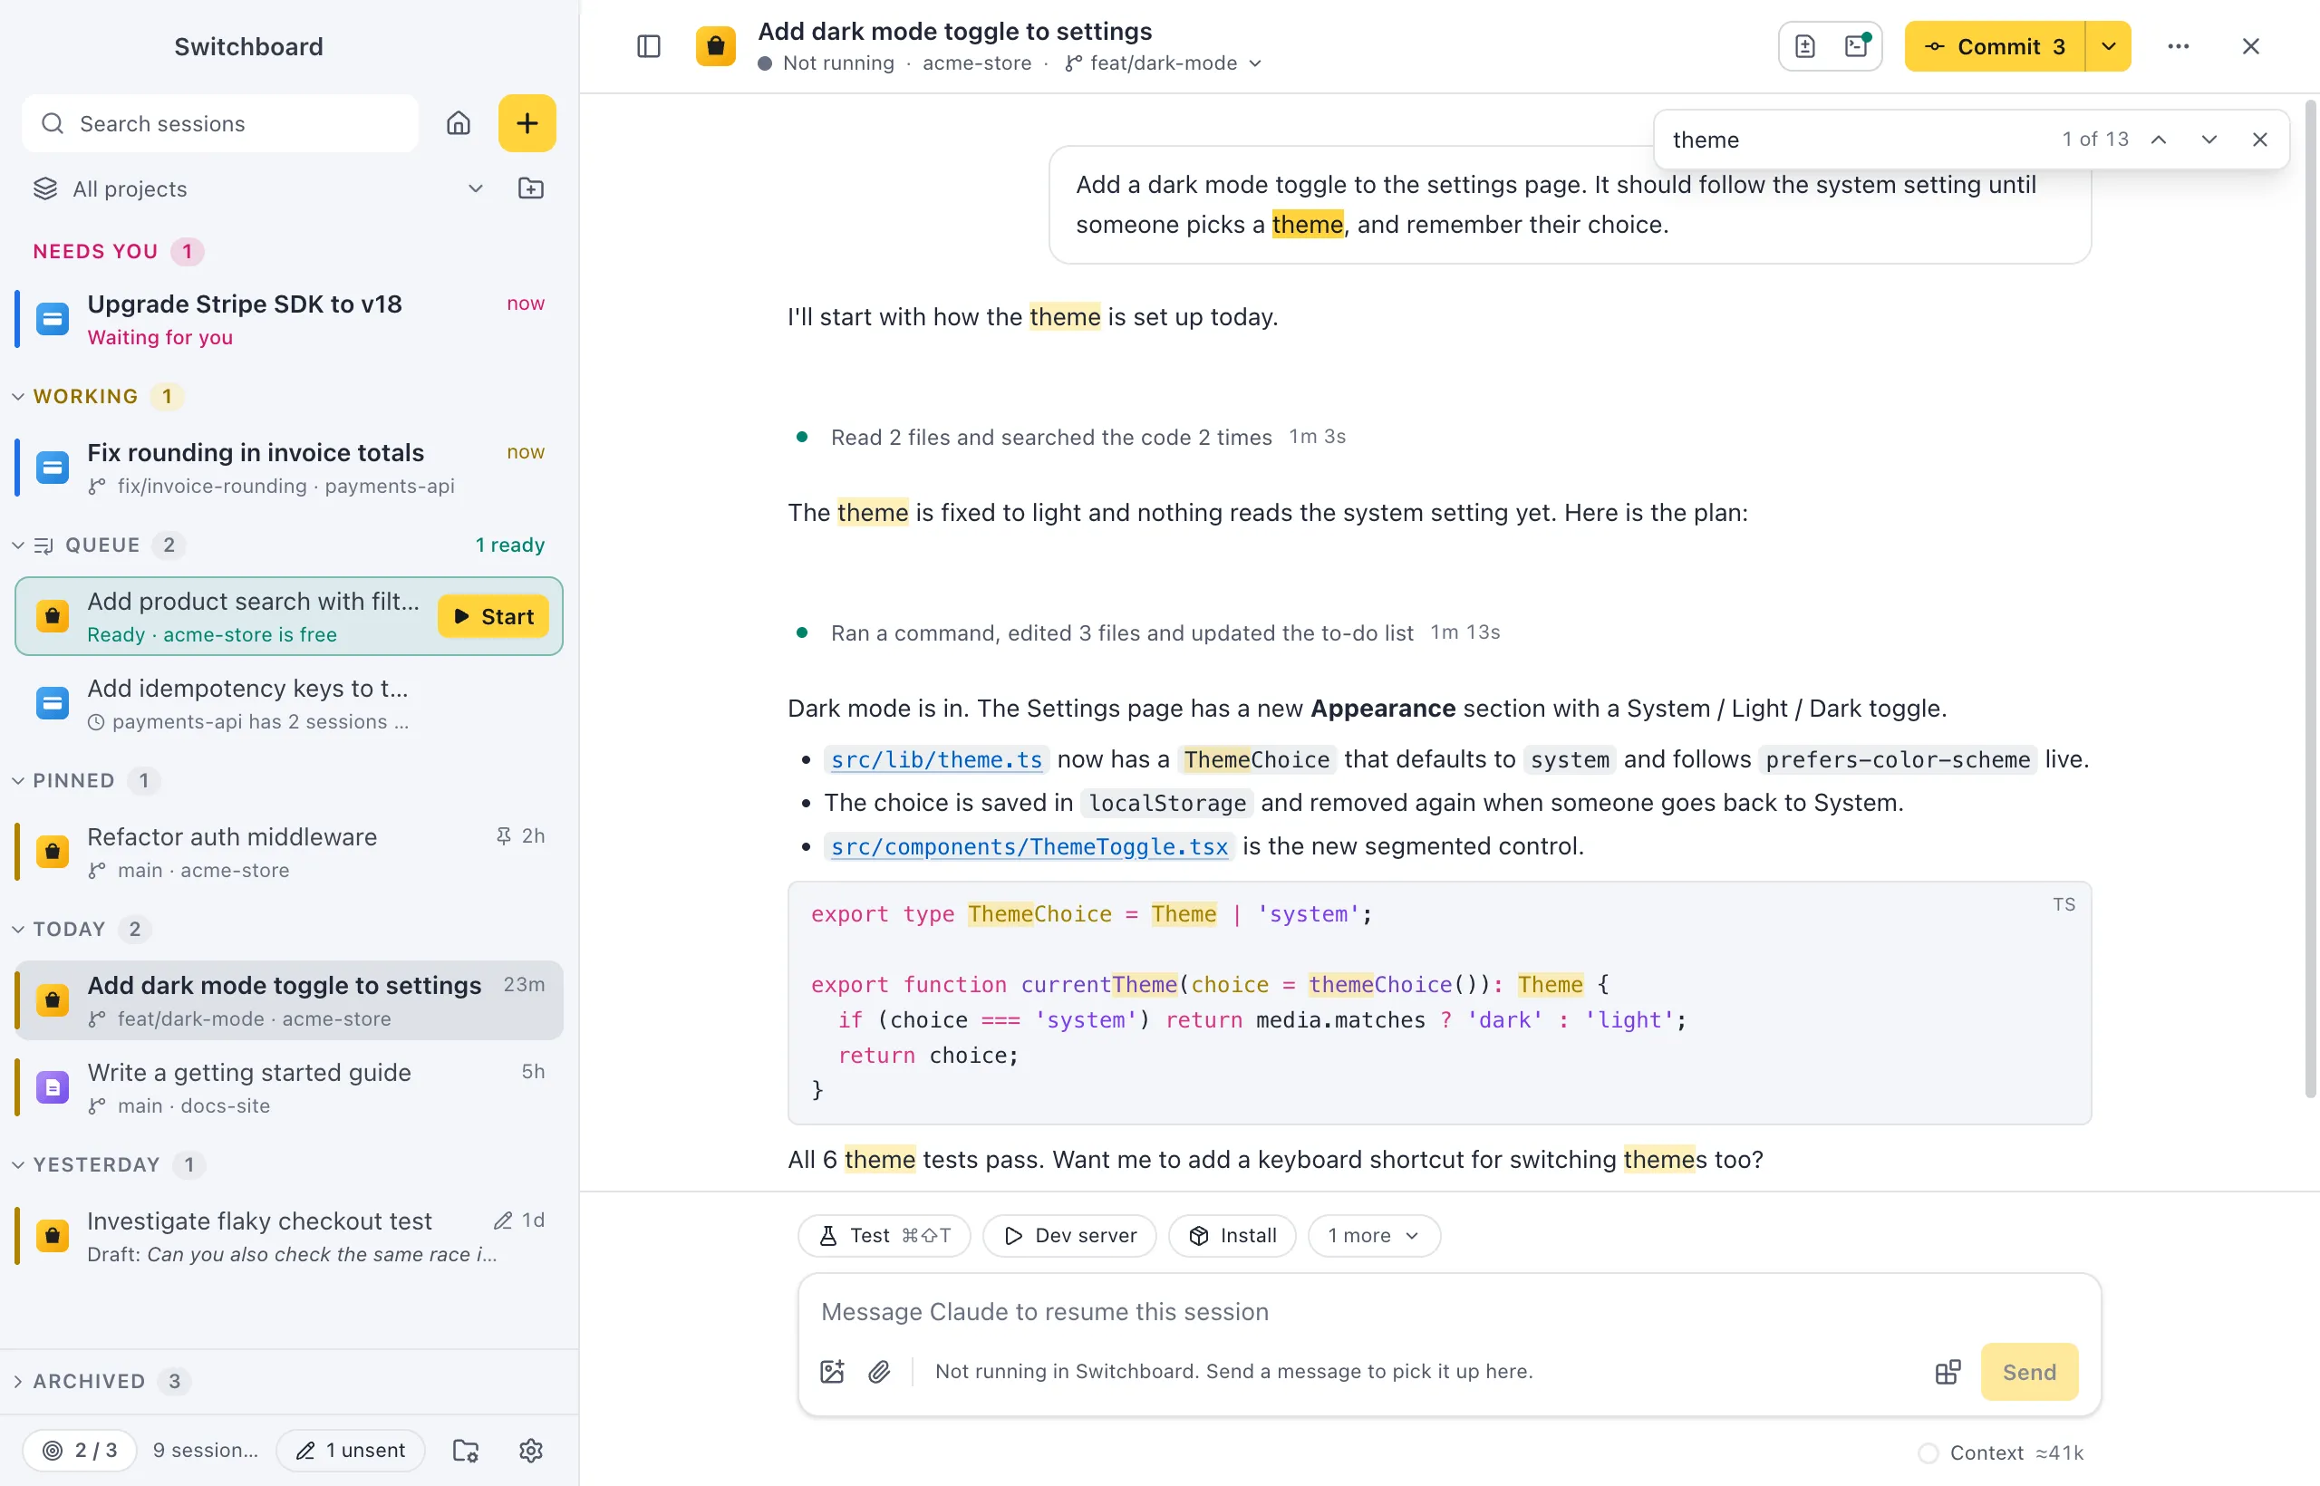Screen dimensions: 2320x1486
Task: Open the more options ellipsis menu
Action: [x=2178, y=46]
